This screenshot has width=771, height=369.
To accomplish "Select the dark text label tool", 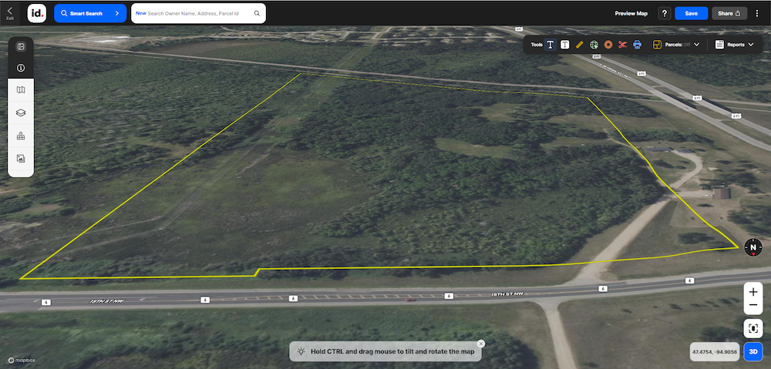I will click(x=550, y=45).
